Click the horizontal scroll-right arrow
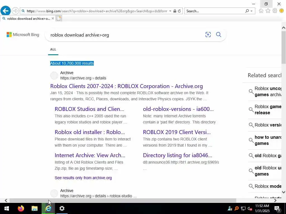The image size is (286, 214). click(275, 200)
